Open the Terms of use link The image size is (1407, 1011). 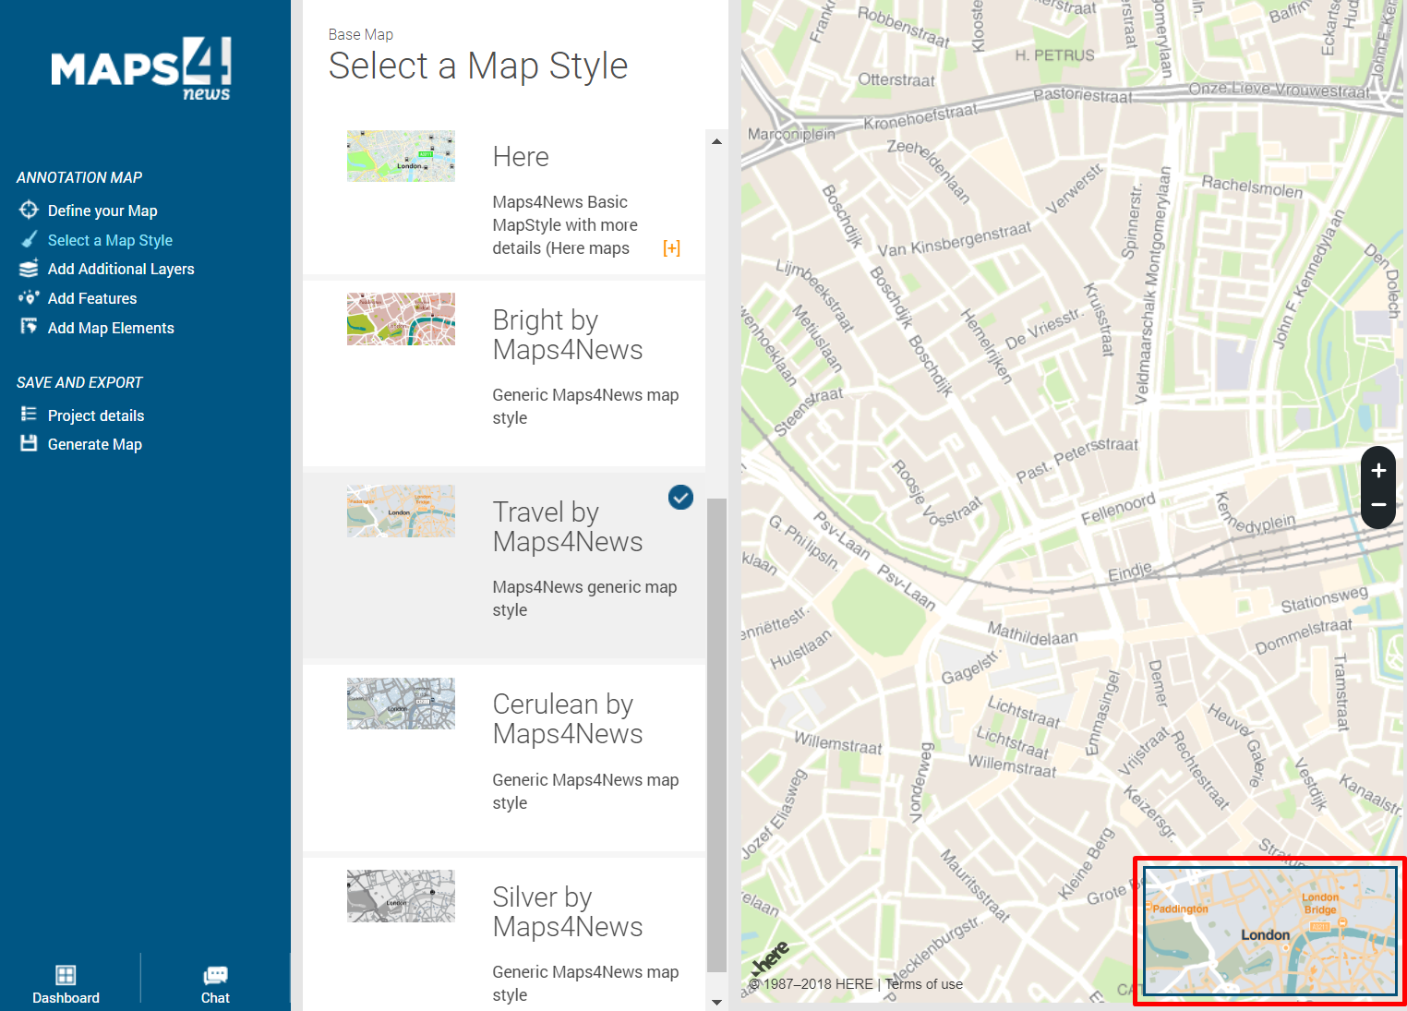[x=923, y=984]
